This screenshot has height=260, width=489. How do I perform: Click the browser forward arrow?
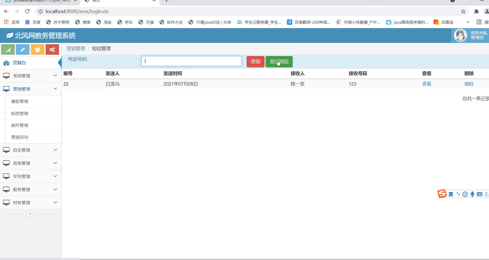click(x=17, y=11)
